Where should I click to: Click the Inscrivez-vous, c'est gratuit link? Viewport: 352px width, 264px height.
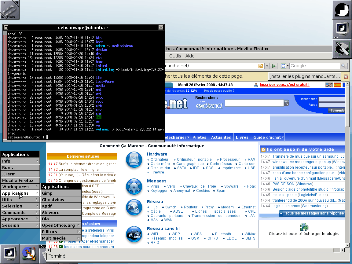coord(284,85)
